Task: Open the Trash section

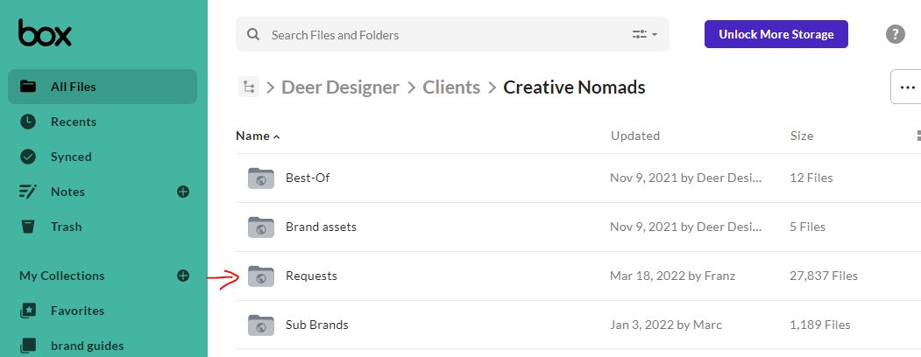Action: 66,227
